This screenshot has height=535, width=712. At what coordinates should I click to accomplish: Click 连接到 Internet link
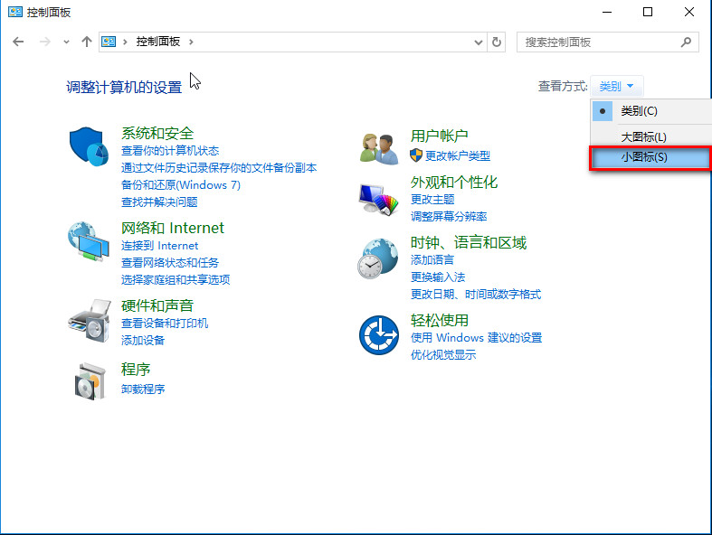click(x=159, y=246)
